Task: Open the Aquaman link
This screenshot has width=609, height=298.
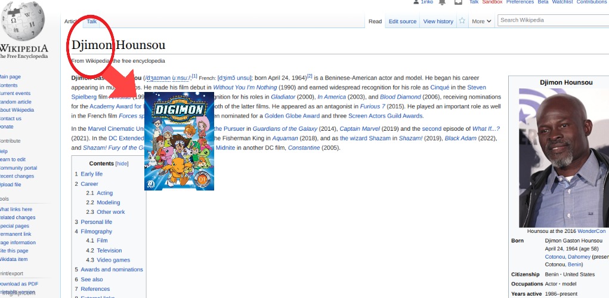Action: pyautogui.click(x=285, y=138)
